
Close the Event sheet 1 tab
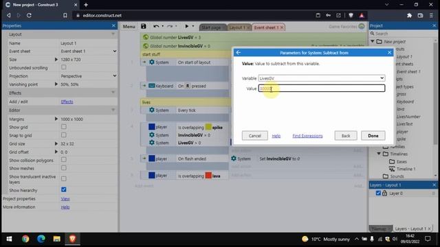tap(282, 27)
